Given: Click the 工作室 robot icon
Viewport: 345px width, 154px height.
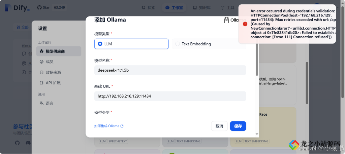Looking at the screenshot, I should (167, 8).
